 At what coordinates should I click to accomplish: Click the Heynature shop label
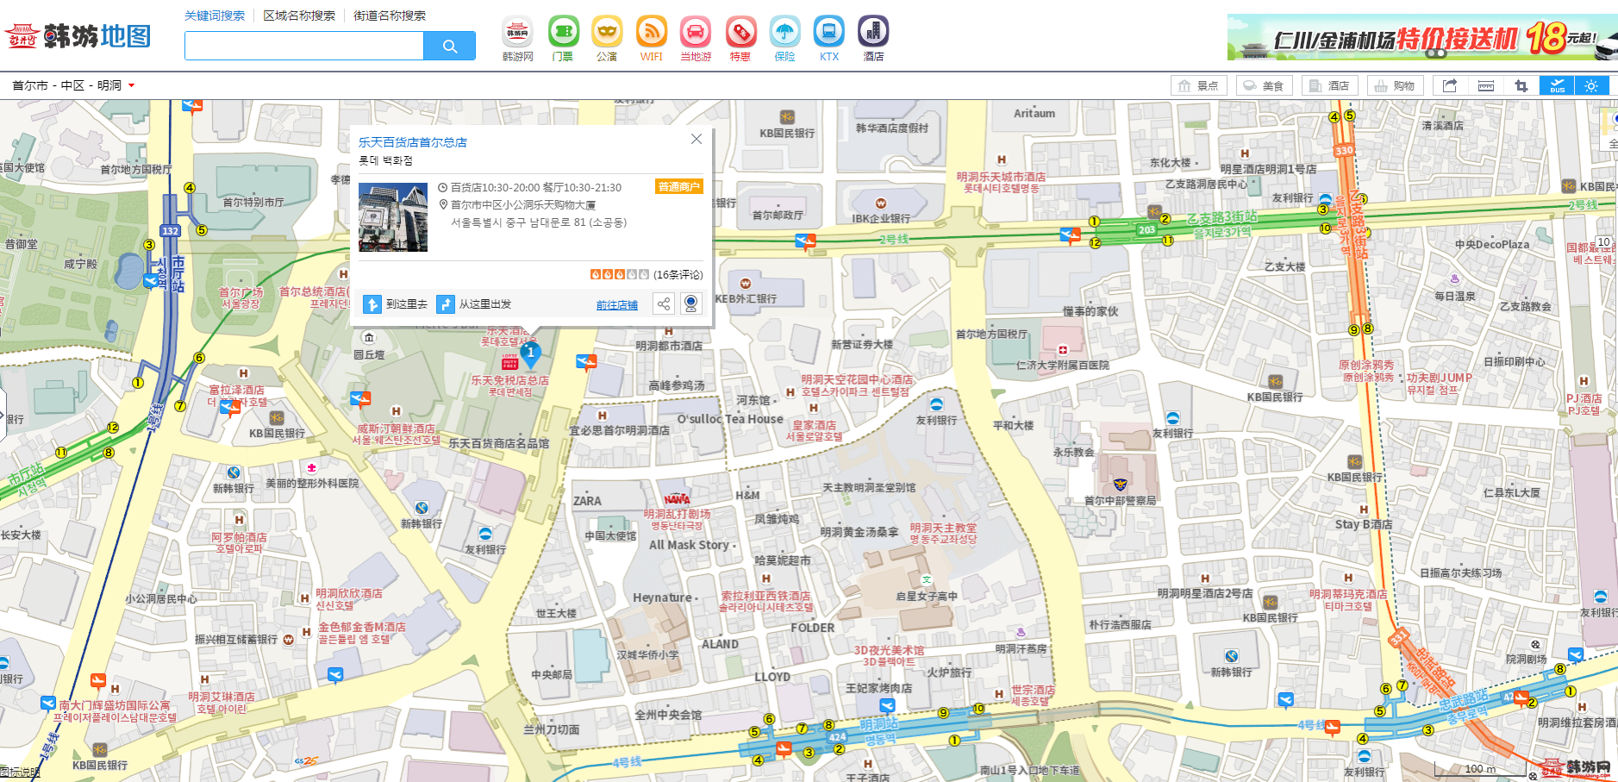tap(662, 597)
